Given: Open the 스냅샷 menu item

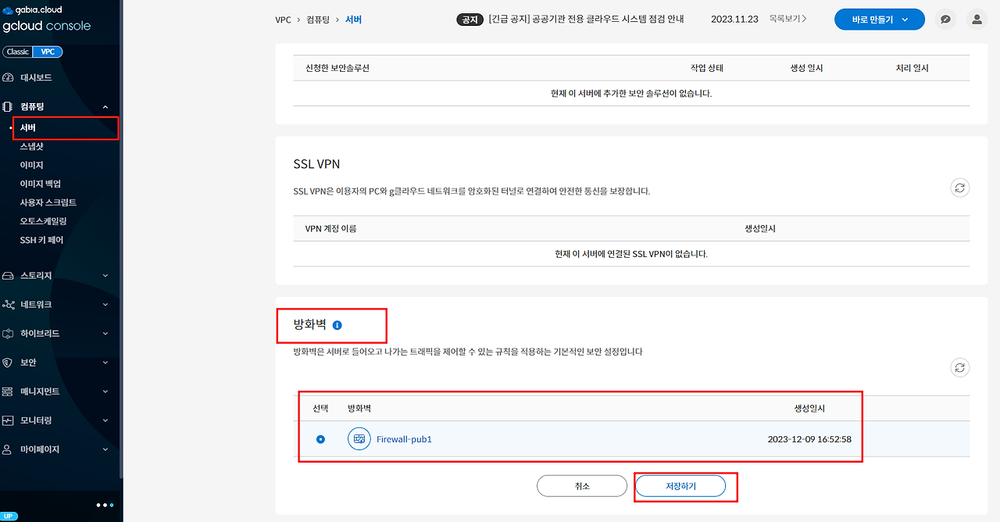Looking at the screenshot, I should 31,146.
